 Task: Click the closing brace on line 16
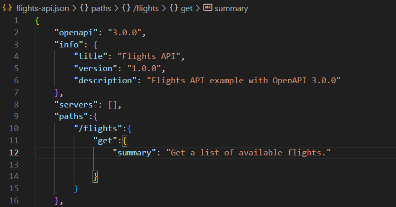pos(57,201)
